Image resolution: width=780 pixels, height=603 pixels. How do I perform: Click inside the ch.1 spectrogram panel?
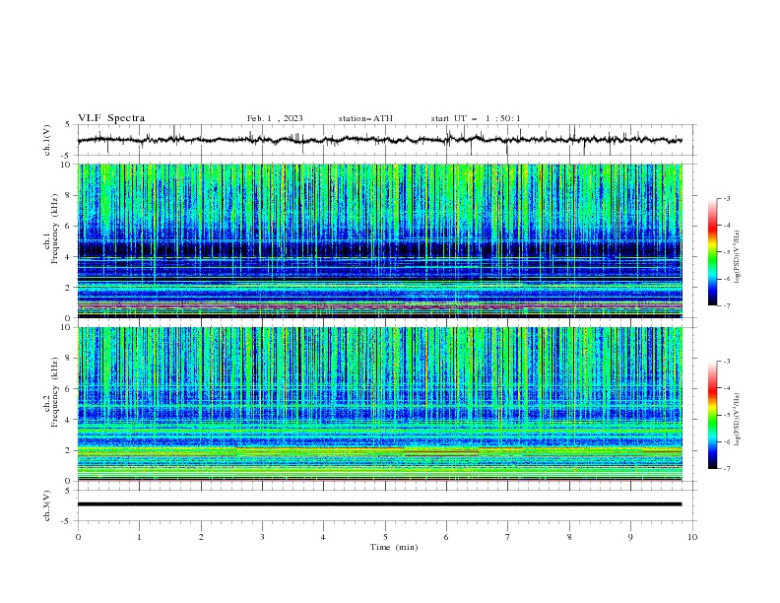tap(379, 240)
